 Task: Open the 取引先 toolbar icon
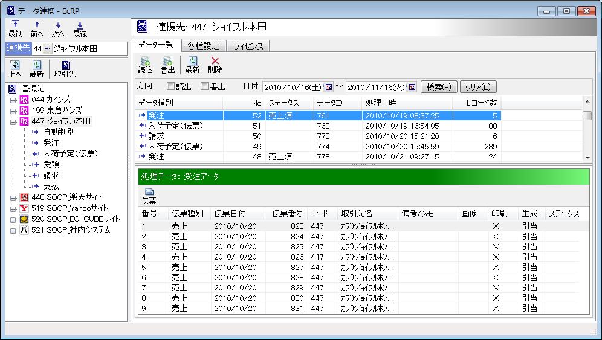pyautogui.click(x=65, y=69)
